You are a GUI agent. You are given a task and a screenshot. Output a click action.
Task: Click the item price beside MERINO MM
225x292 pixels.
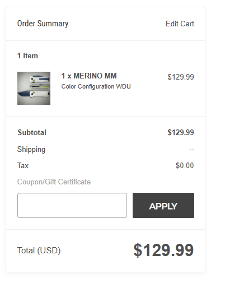181,77
